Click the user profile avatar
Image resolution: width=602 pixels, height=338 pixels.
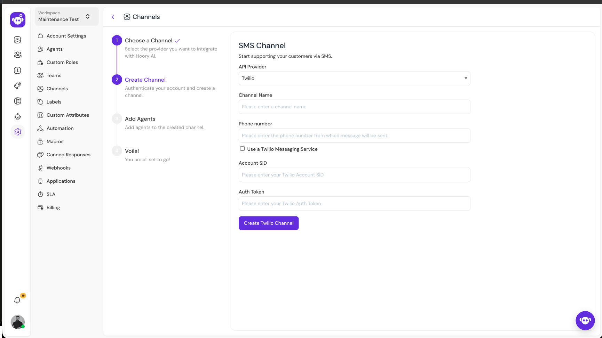coord(17,322)
